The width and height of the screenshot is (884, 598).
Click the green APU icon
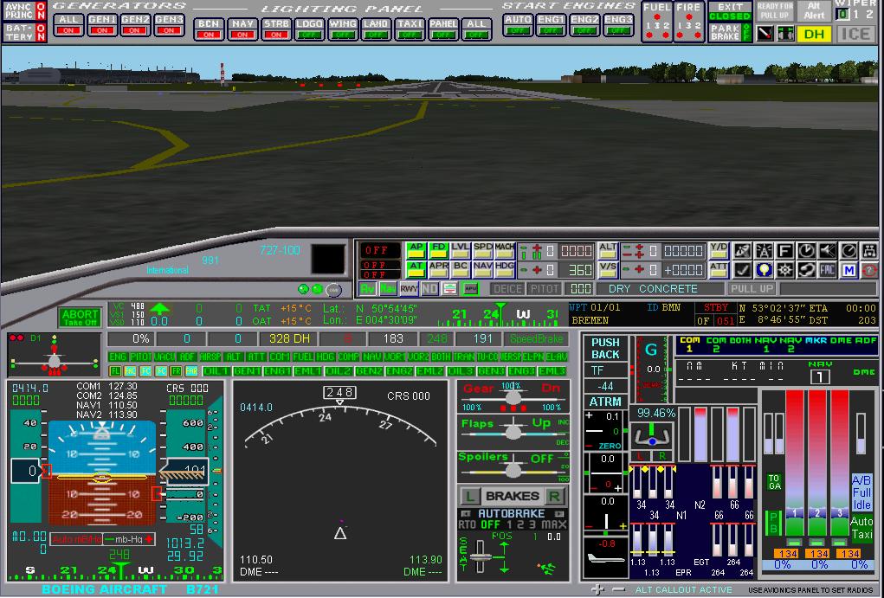tap(470, 289)
